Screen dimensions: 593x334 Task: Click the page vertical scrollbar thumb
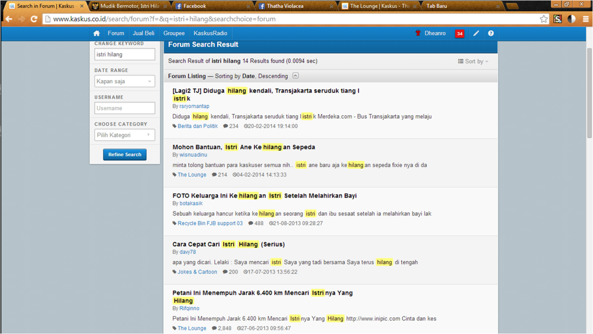coord(589,93)
